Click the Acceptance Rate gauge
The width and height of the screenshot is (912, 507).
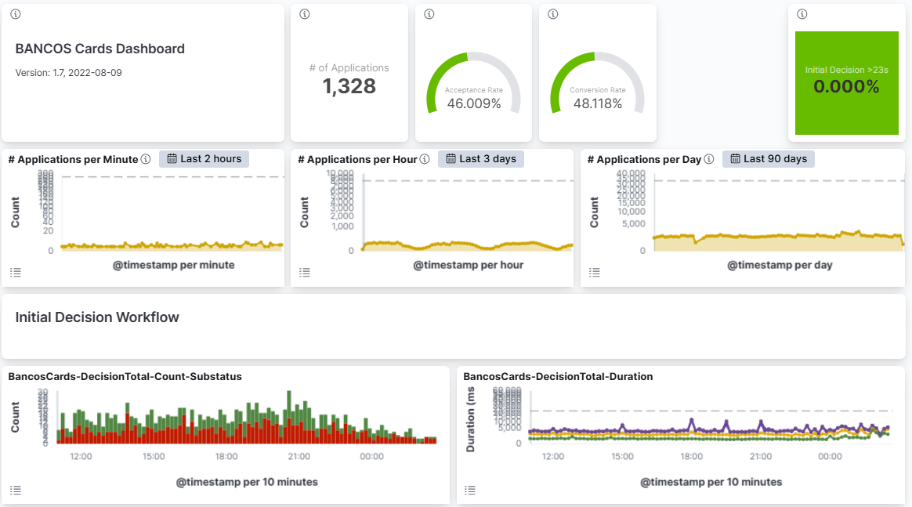coord(473,86)
